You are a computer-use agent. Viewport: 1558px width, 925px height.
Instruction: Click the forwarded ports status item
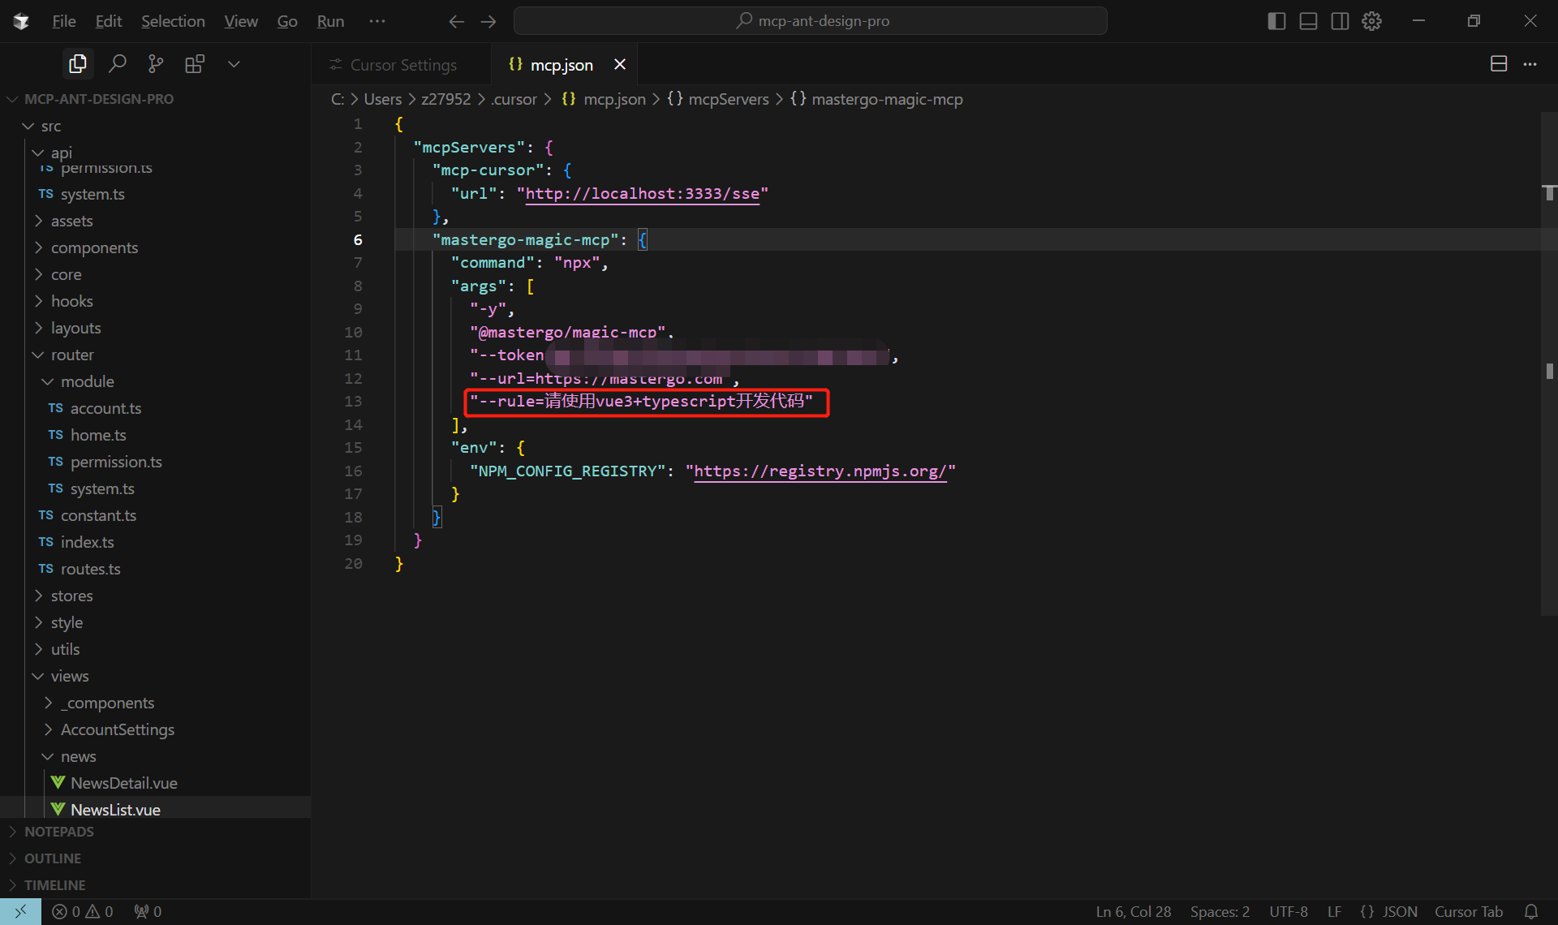coord(148,912)
